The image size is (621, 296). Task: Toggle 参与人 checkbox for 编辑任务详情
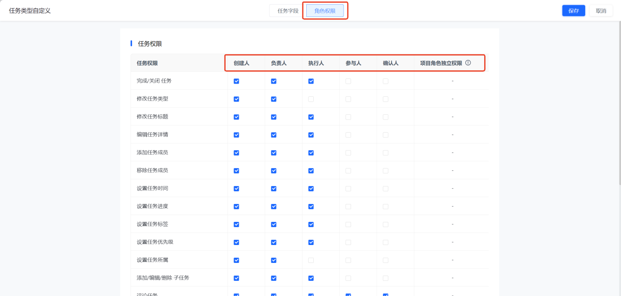click(348, 135)
